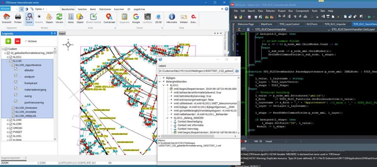Click the Save disk icon in Delphi toolbar

[x=249, y=17]
